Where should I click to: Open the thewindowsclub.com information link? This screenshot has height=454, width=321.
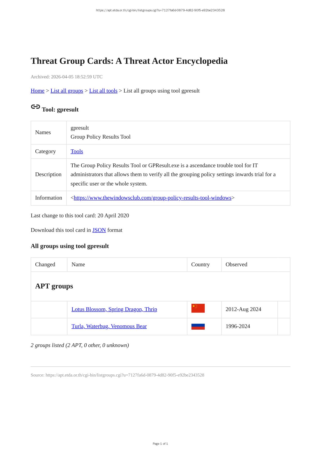point(152,198)
